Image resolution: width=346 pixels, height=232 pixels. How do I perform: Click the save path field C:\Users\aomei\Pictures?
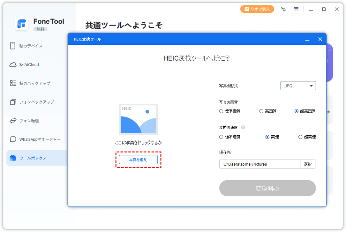pyautogui.click(x=259, y=164)
